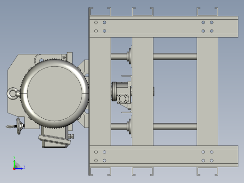Pick the upper flange bearing on the guide rod
Screen dimensions: 244x183
coord(130,56)
